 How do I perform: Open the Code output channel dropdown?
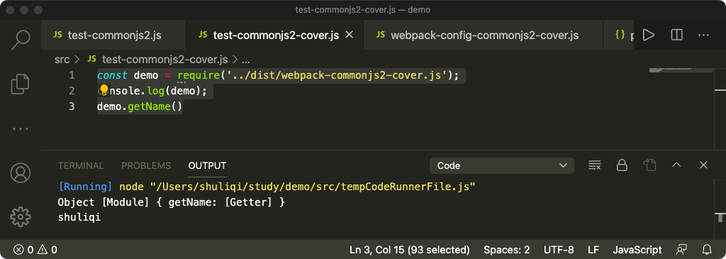click(501, 165)
